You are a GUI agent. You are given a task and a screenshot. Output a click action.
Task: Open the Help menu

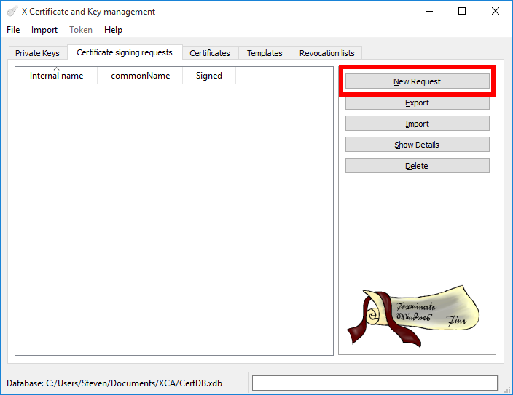pyautogui.click(x=113, y=30)
